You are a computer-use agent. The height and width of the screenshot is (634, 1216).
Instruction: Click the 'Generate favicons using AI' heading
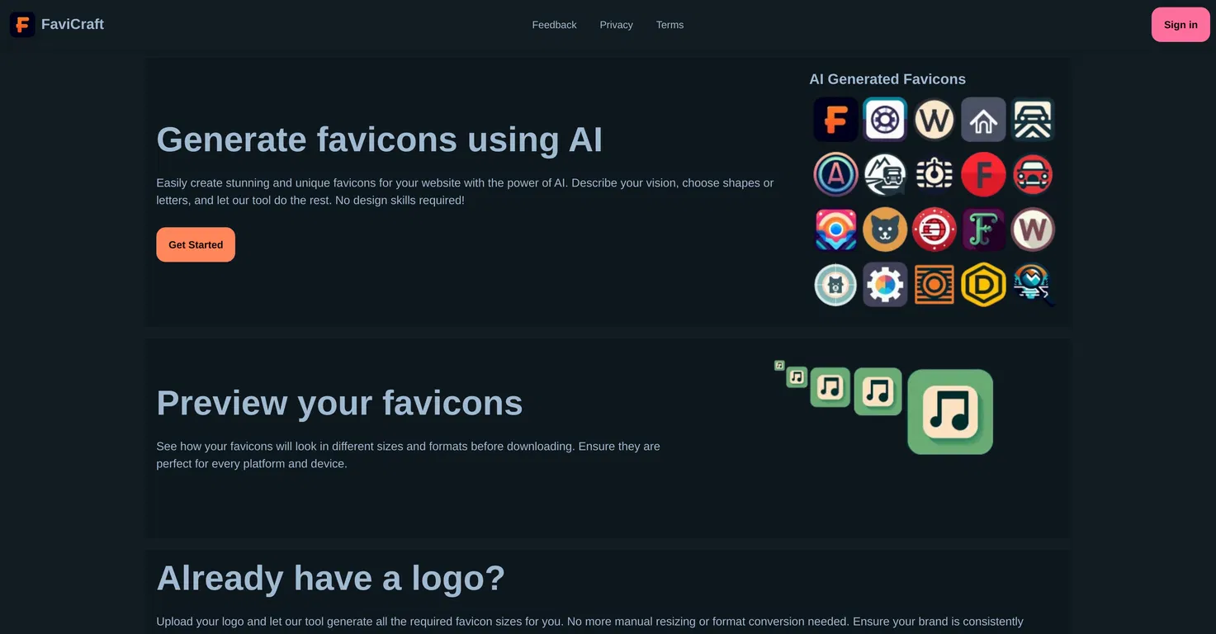point(380,140)
